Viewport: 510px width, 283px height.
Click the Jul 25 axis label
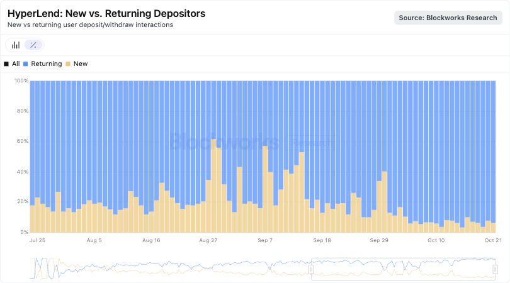click(37, 240)
